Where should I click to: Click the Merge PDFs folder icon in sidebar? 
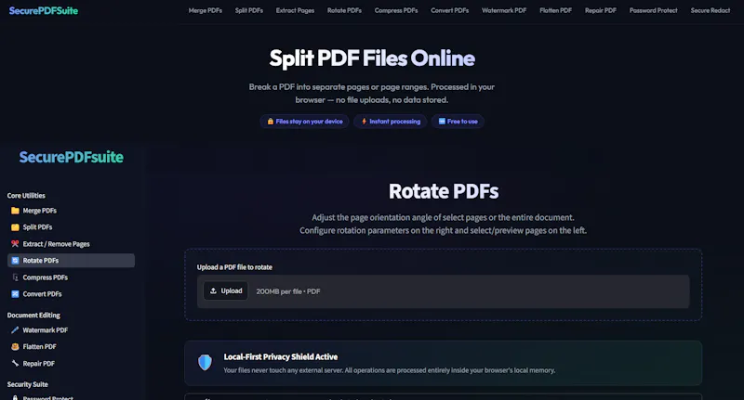click(15, 211)
